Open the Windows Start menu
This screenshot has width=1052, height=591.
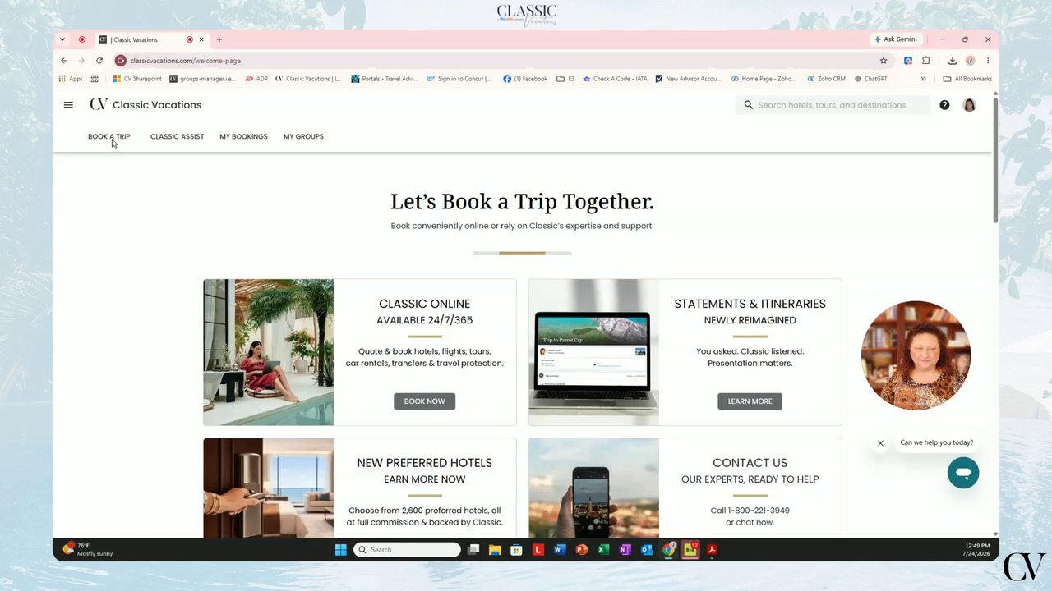(340, 550)
